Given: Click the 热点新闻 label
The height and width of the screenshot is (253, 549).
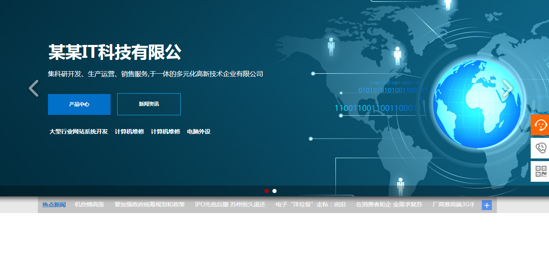Looking at the screenshot, I should point(54,205).
